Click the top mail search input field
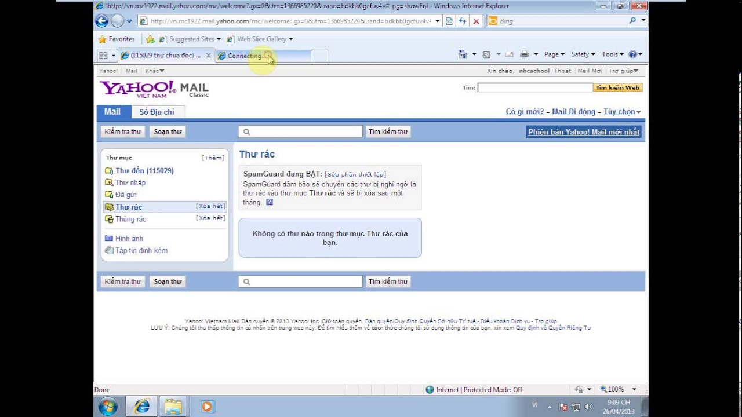Screen dimensions: 742x417 click(x=300, y=132)
